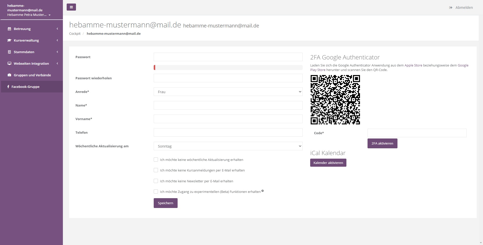Screen dimensions: 483x245
Task: Click the briefcase icon beside Gruppen und Verbände
Action: point(9,75)
